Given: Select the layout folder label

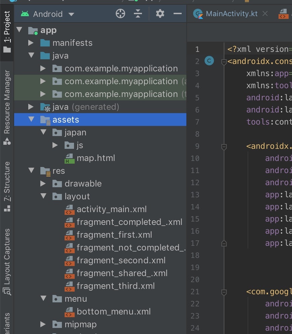Looking at the screenshot, I should click(x=77, y=197).
